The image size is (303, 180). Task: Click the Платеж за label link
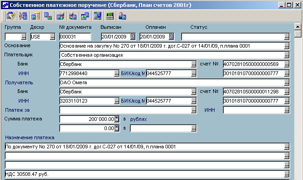tap(17, 110)
